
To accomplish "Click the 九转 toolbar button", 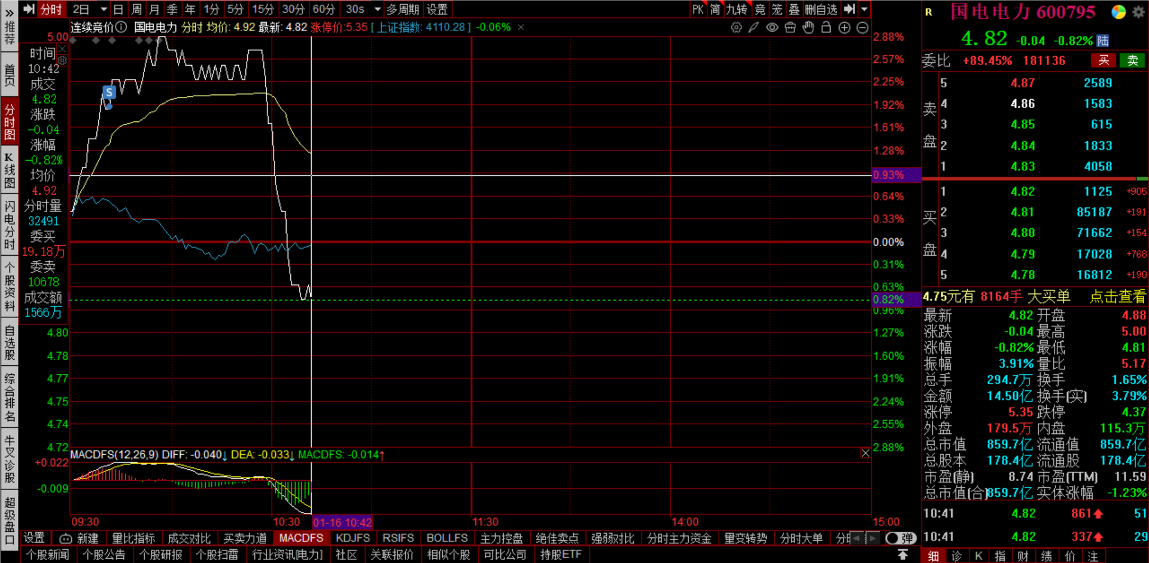I will 737,10.
